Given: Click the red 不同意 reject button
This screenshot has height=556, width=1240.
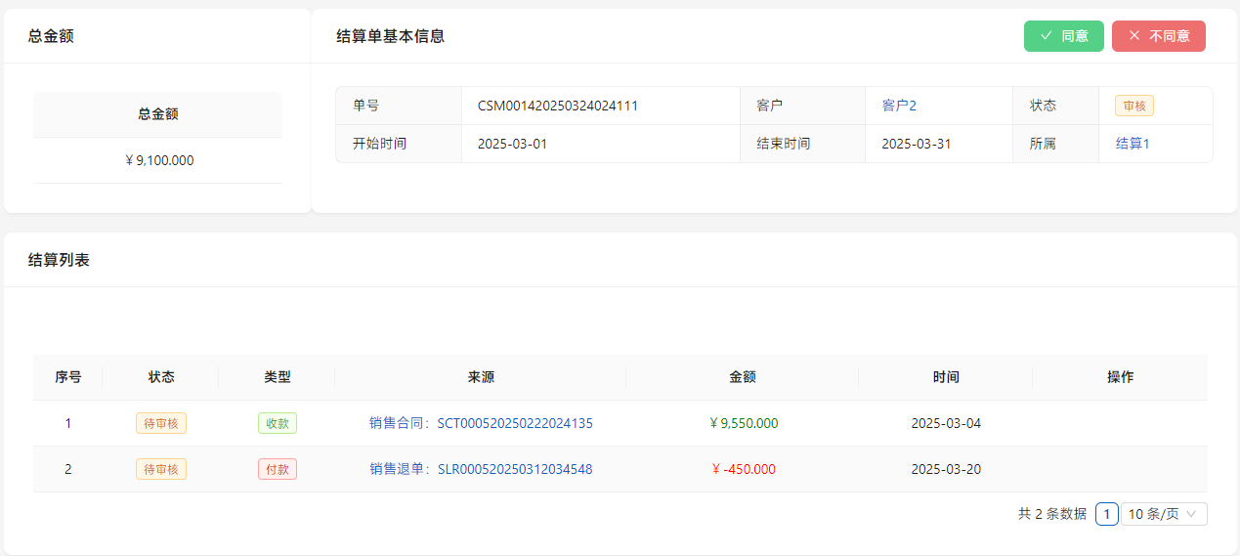Looking at the screenshot, I should (x=1158, y=36).
